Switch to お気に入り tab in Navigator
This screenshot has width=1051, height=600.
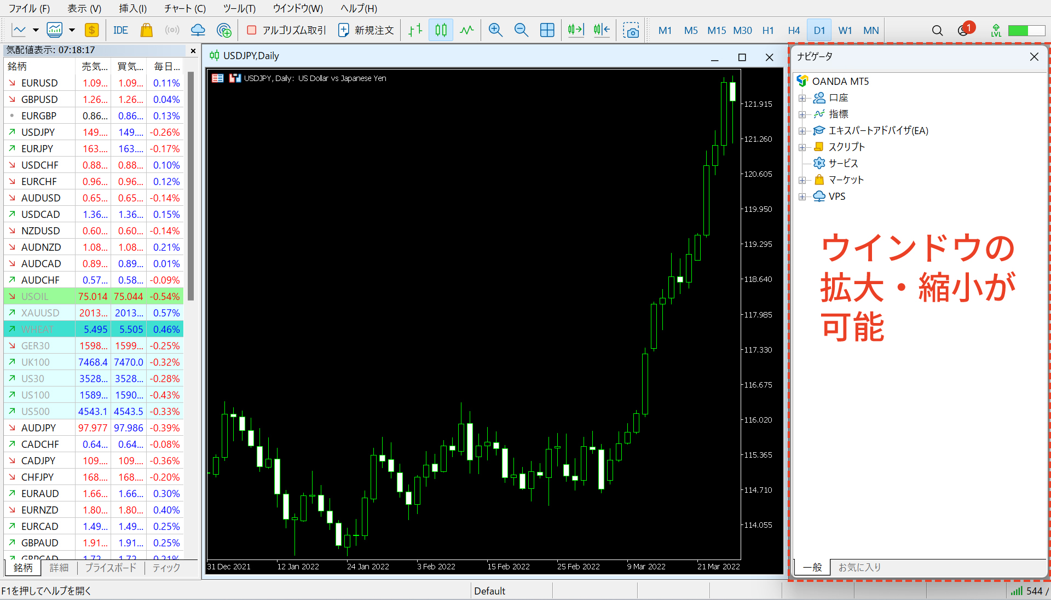tap(859, 567)
